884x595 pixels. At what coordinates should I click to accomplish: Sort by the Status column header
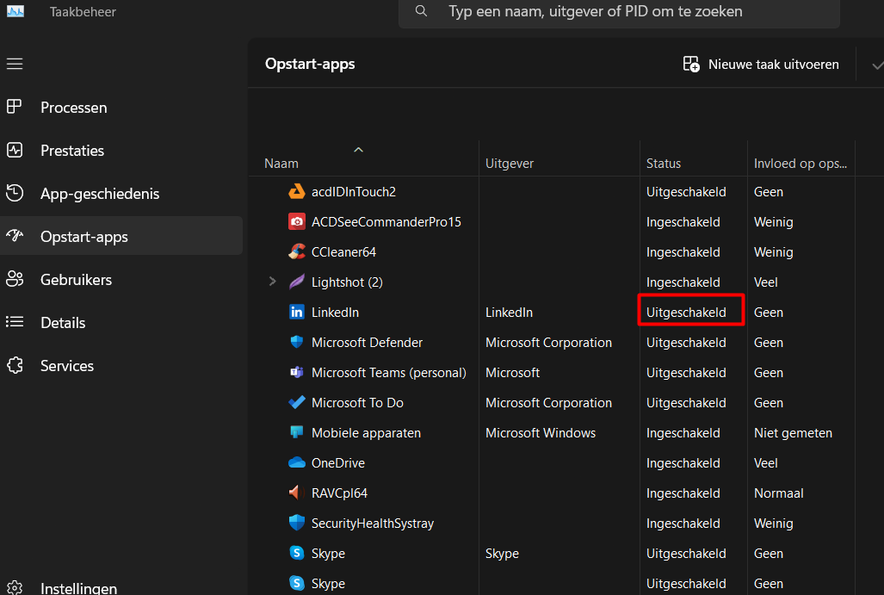pos(664,164)
